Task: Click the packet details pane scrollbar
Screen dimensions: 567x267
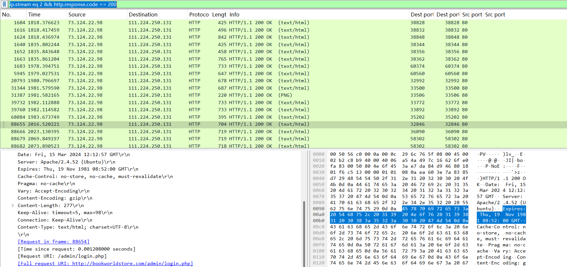Action: (x=304, y=234)
